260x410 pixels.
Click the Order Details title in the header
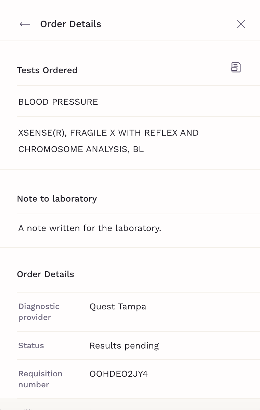click(70, 24)
